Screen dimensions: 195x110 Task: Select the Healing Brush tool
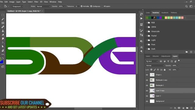click(3, 27)
